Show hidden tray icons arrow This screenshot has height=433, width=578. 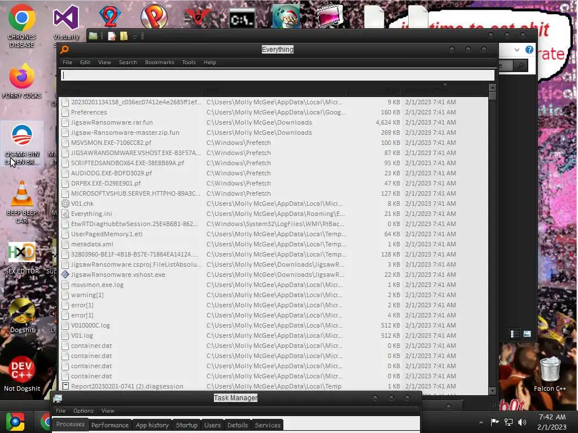[x=481, y=422]
